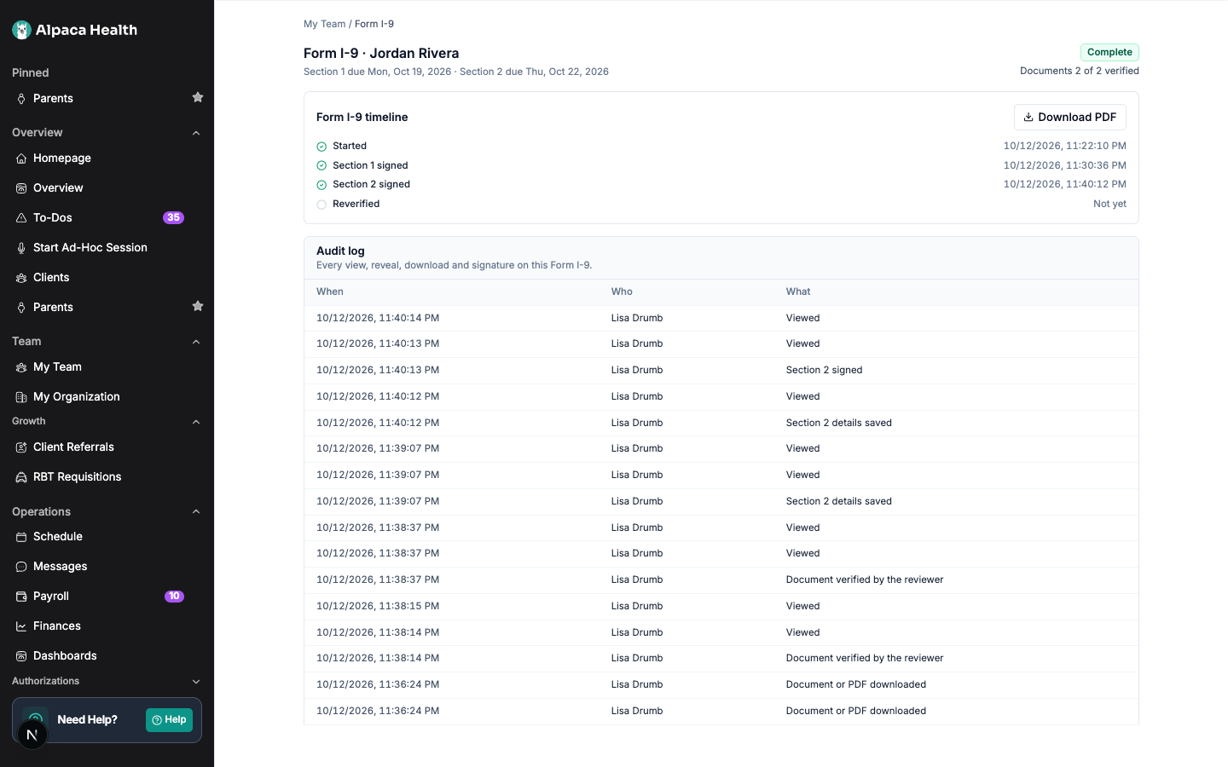The height and width of the screenshot is (767, 1228).
Task: Click 'Documents 2 of 2 verified' text
Action: [1080, 71]
